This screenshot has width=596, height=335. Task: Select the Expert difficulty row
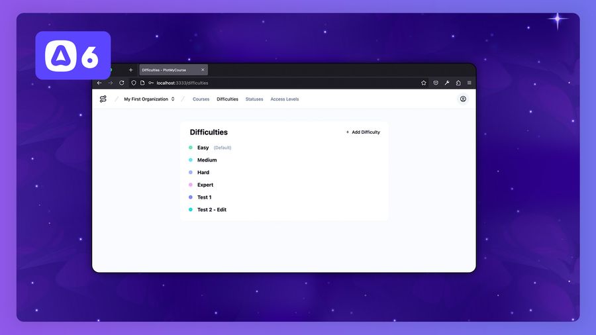point(205,185)
